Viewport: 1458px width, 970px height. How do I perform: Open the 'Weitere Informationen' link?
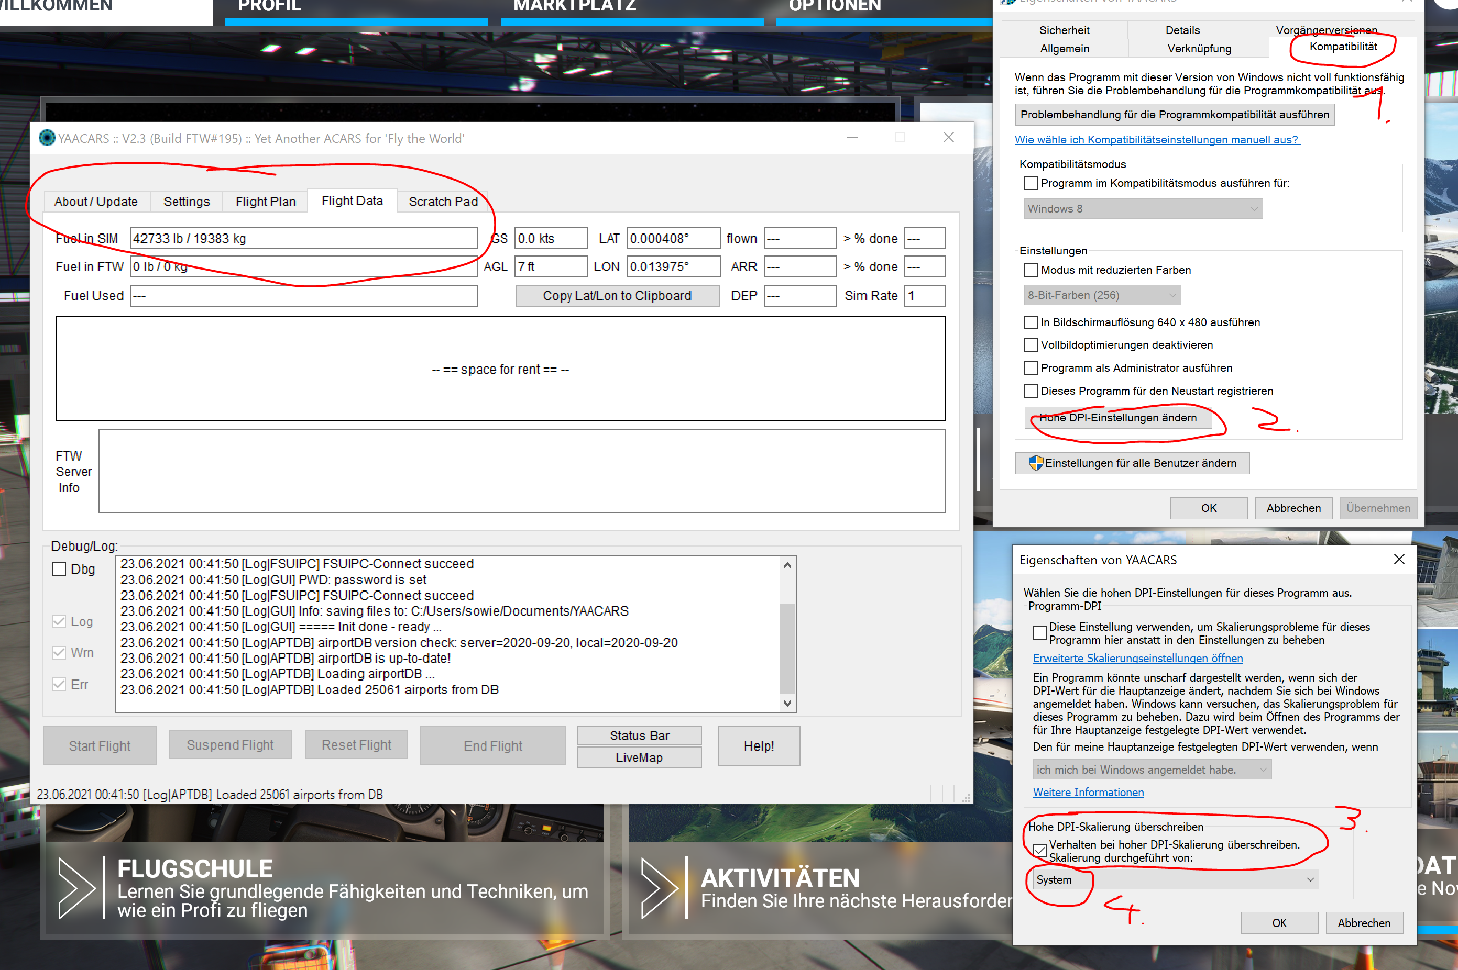coord(1088,793)
